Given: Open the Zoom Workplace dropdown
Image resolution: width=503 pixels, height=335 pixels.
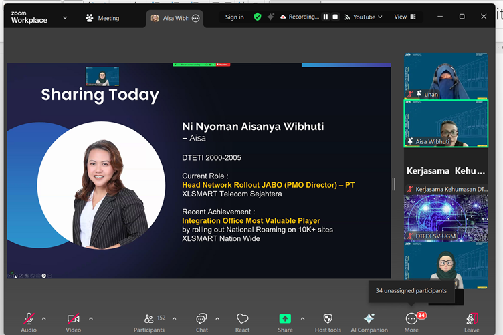Looking at the screenshot, I should pyautogui.click(x=65, y=17).
